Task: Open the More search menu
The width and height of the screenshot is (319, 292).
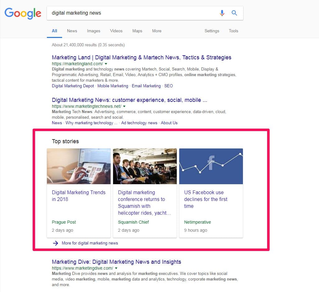Action: (157, 31)
